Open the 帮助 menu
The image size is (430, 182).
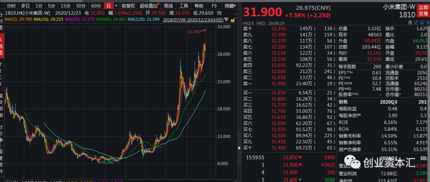pyautogui.click(x=199, y=6)
